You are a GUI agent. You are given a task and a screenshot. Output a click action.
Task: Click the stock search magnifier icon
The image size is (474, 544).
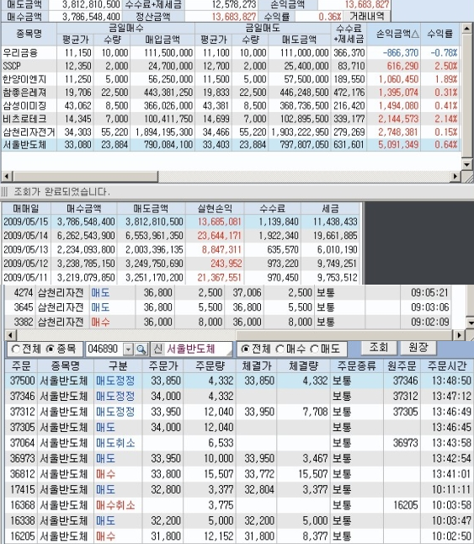pos(141,349)
